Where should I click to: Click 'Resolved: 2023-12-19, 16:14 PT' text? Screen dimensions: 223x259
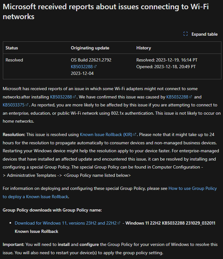167,60
